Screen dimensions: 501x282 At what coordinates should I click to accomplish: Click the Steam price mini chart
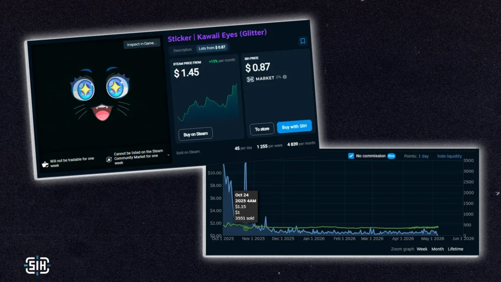208,103
